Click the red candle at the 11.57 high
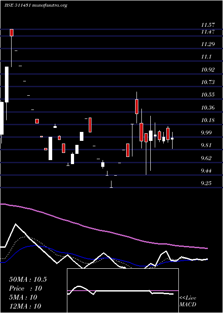 (12, 33)
